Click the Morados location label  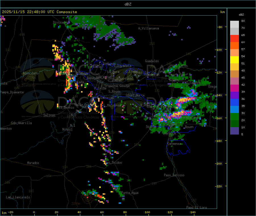[x=33, y=163]
